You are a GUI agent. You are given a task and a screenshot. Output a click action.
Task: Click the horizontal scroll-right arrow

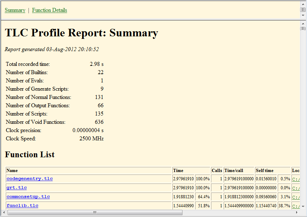pyautogui.click(x=297, y=212)
